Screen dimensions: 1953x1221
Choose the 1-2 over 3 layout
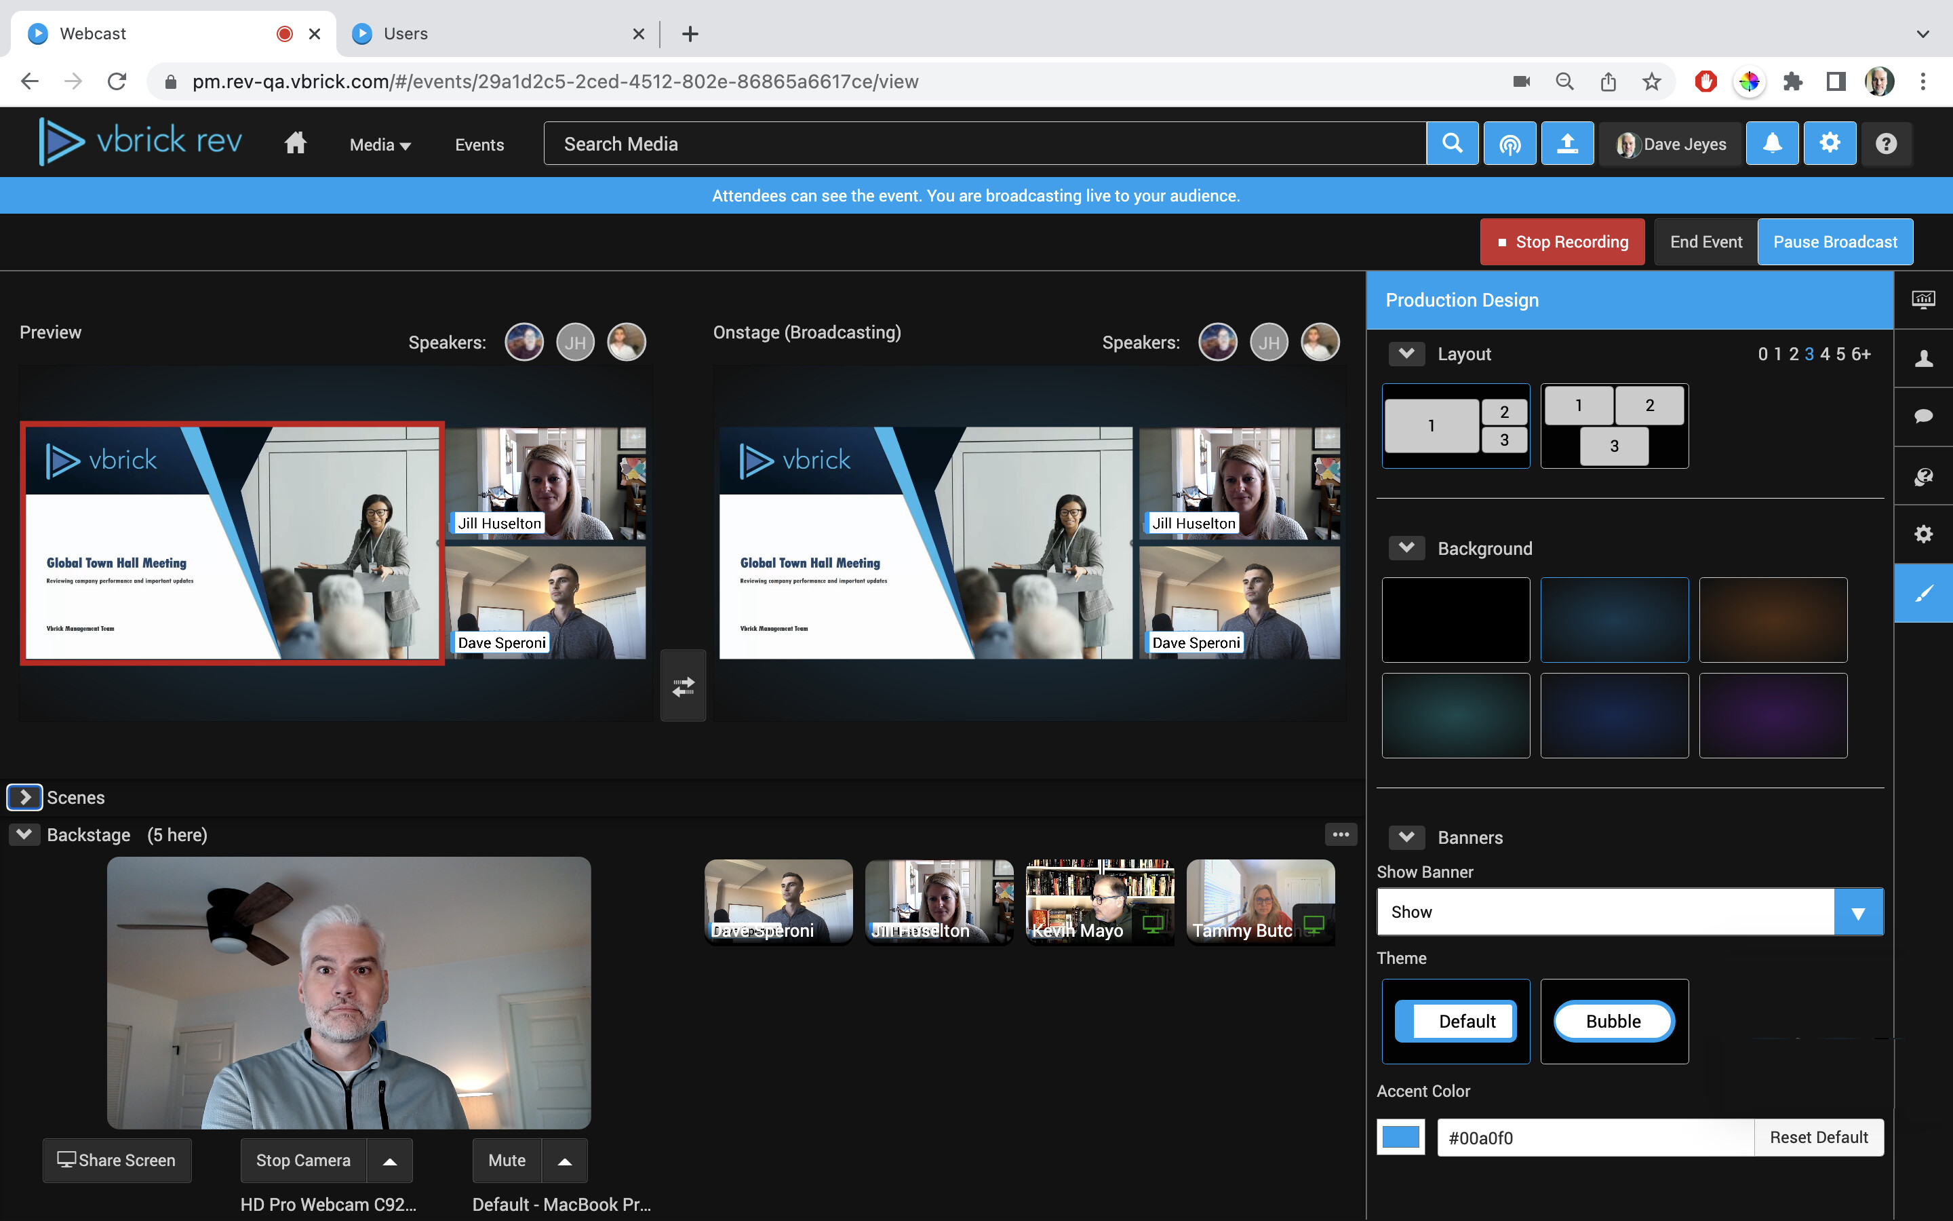[x=1614, y=425]
